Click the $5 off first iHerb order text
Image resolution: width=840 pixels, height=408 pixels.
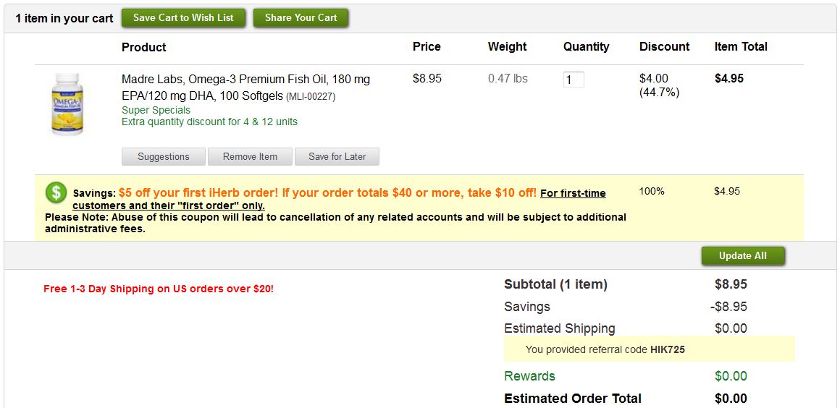[x=327, y=192]
